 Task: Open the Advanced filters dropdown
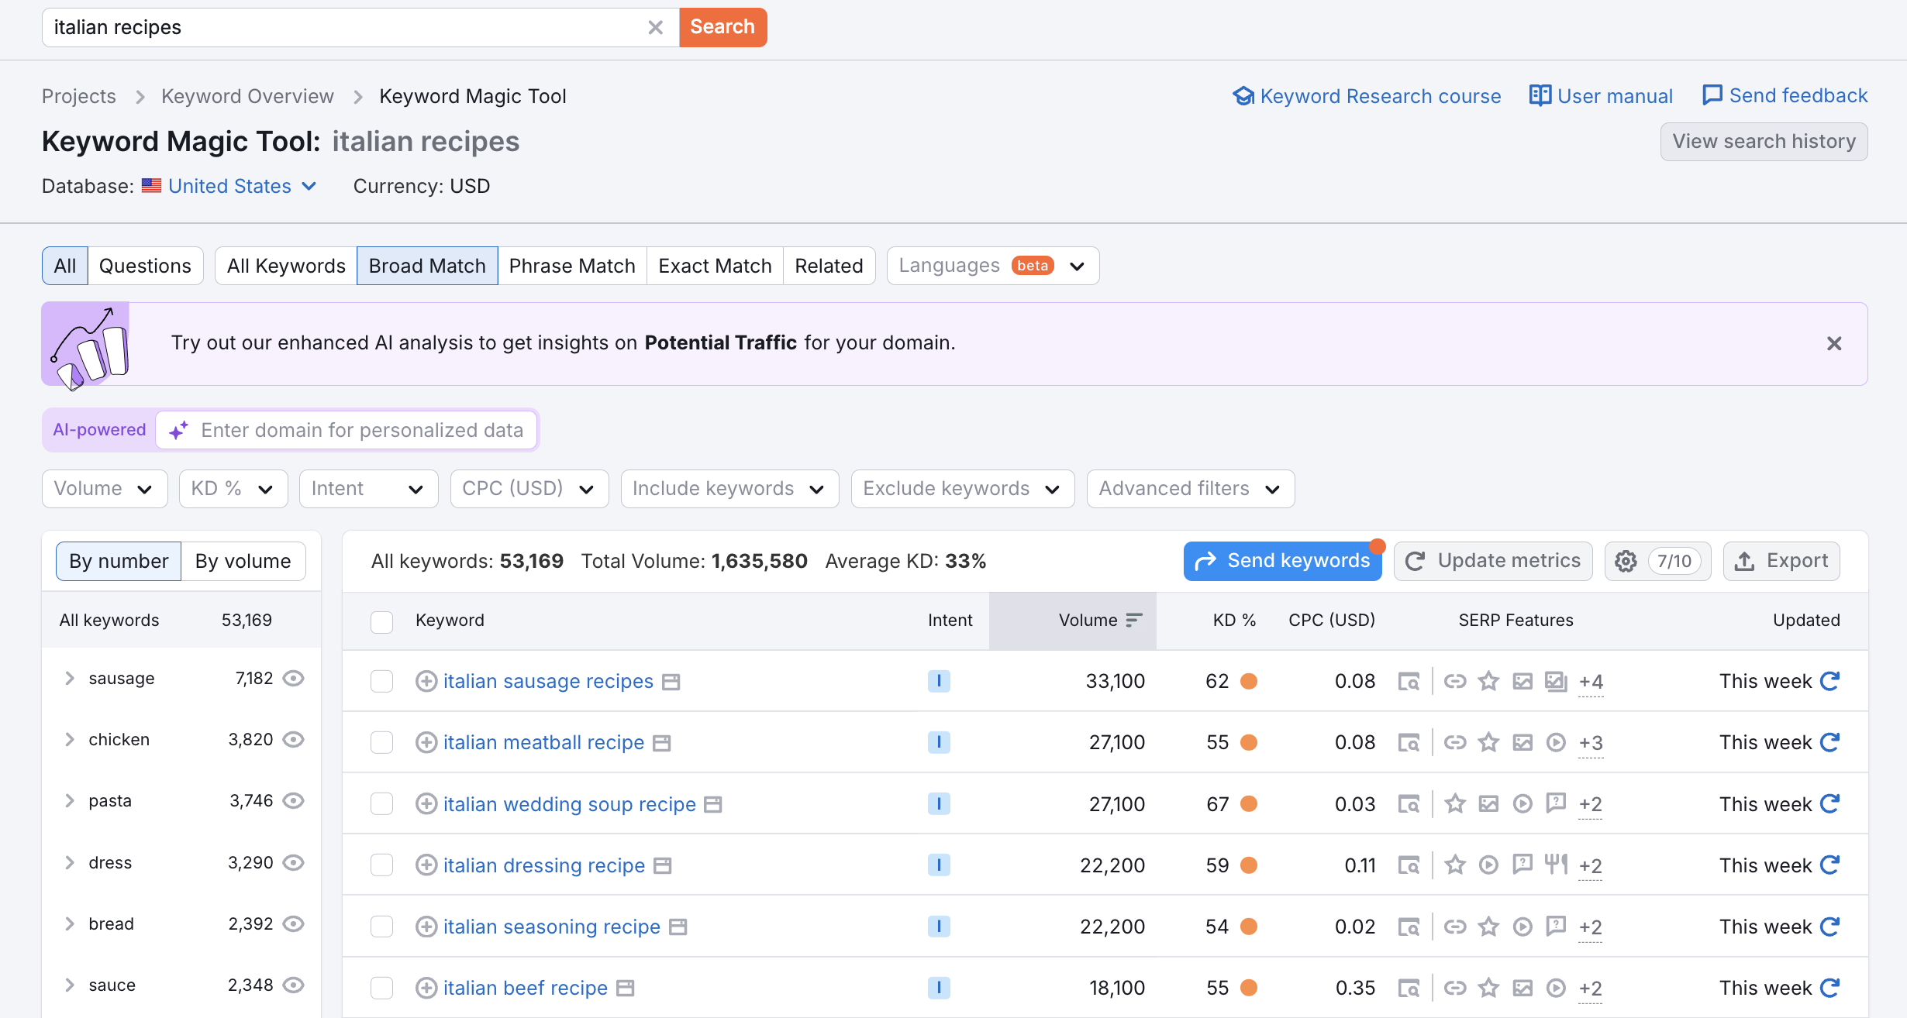tap(1191, 489)
